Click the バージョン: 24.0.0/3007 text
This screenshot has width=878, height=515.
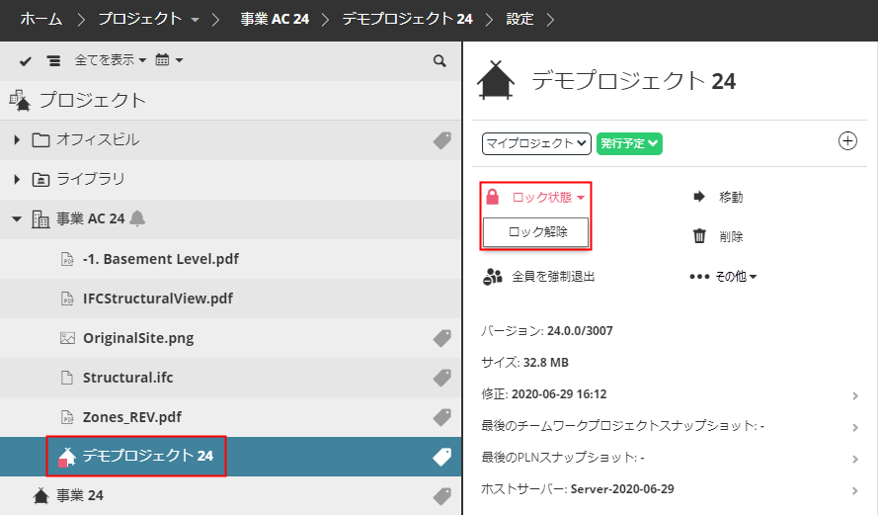tap(547, 330)
